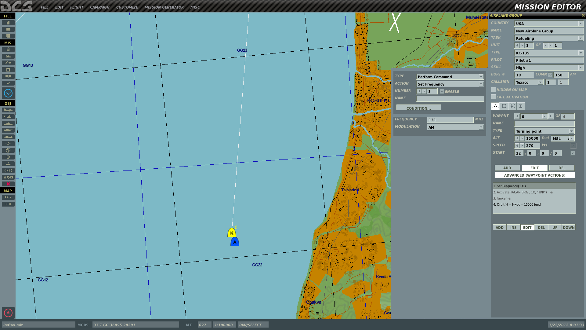Open the CAMPAIGN menu
Image resolution: width=586 pixels, height=330 pixels.
[x=99, y=7]
